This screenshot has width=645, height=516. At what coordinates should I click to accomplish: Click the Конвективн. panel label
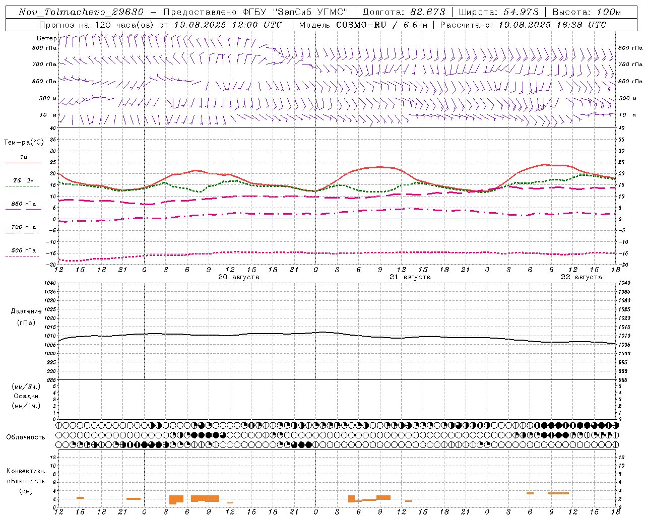26,471
